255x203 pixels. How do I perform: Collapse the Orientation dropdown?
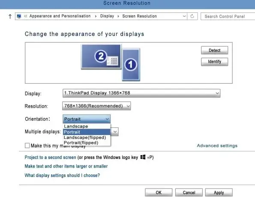(87, 119)
